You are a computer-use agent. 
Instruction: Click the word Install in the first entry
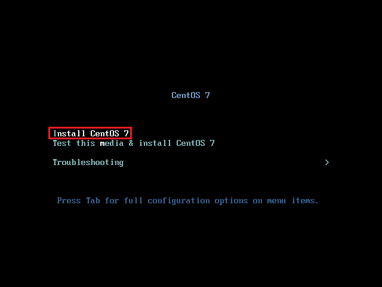coord(69,133)
